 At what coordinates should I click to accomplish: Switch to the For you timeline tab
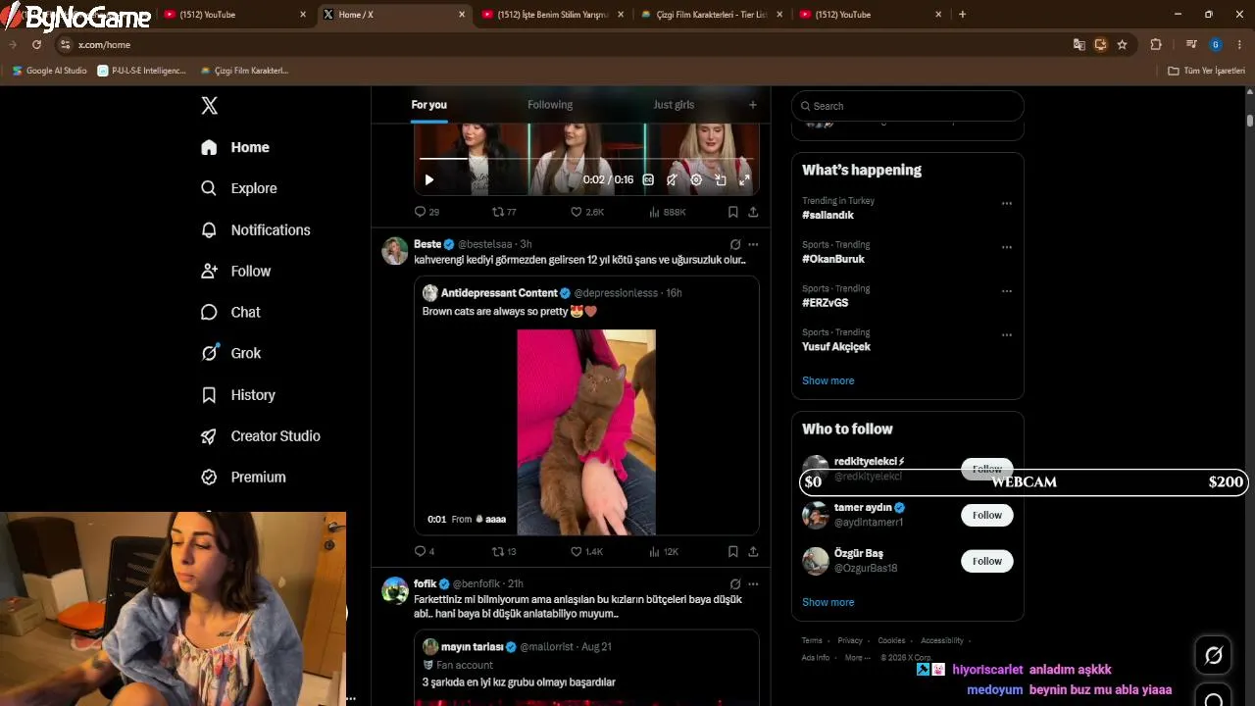(428, 105)
